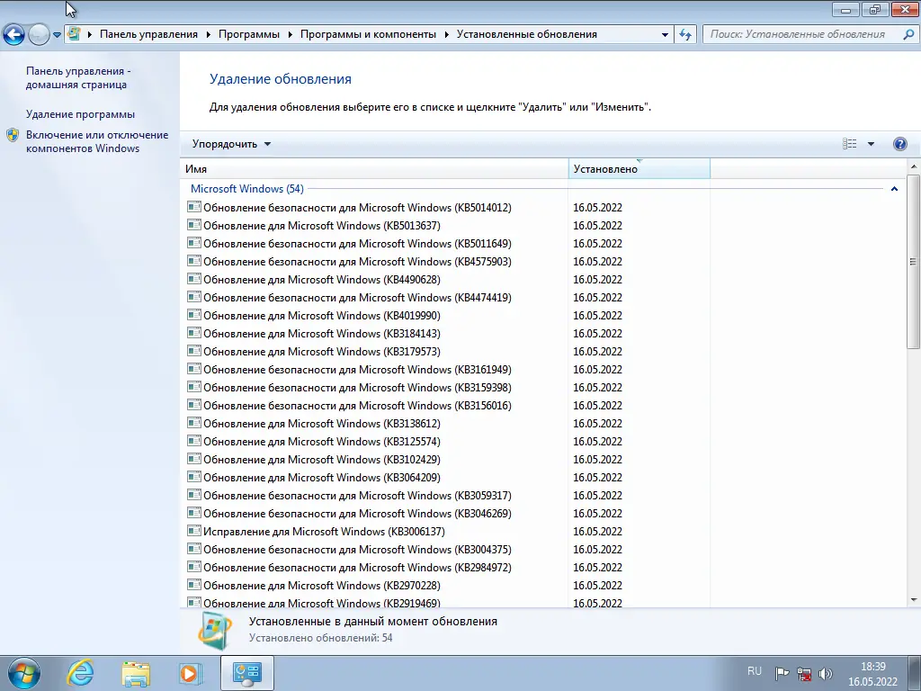Screen dimensions: 921x691
Task: Select update KB3059317
Action: coord(357,496)
